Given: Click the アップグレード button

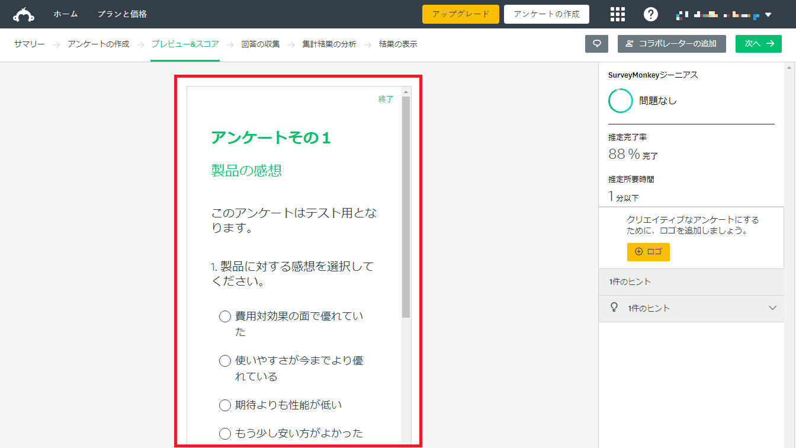Looking at the screenshot, I should (460, 14).
